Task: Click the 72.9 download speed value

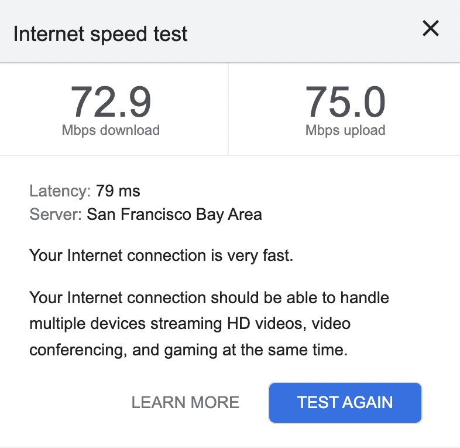Action: coord(111,103)
